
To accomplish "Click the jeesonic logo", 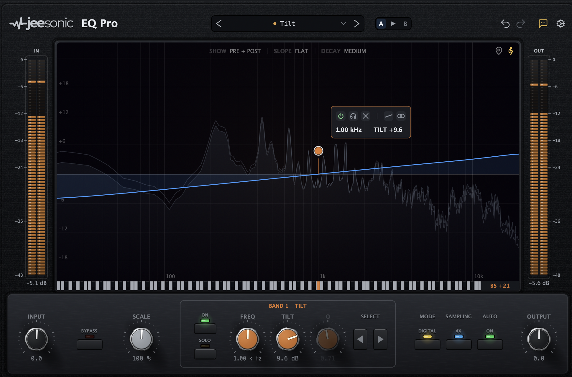I will (41, 23).
